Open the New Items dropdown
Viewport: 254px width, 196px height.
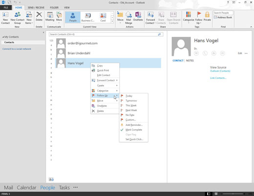click(x=29, y=18)
